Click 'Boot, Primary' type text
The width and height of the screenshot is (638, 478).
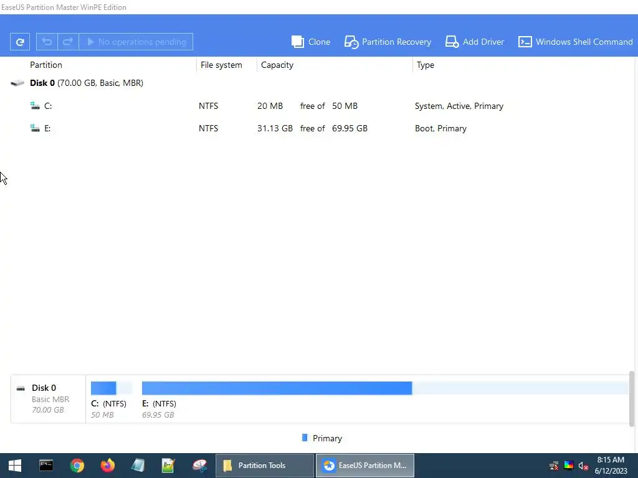440,128
